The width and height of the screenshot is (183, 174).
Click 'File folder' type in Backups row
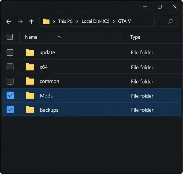click(x=142, y=110)
